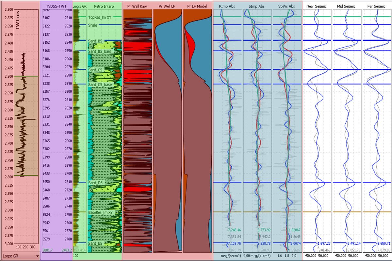The height and width of the screenshot is (261, 392).
Task: Click the Pr Well Raw column header
Action: coord(137,6)
